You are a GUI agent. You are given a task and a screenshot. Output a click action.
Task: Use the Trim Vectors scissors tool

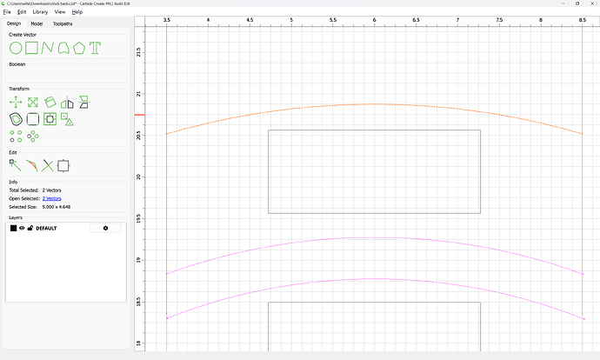(48, 165)
